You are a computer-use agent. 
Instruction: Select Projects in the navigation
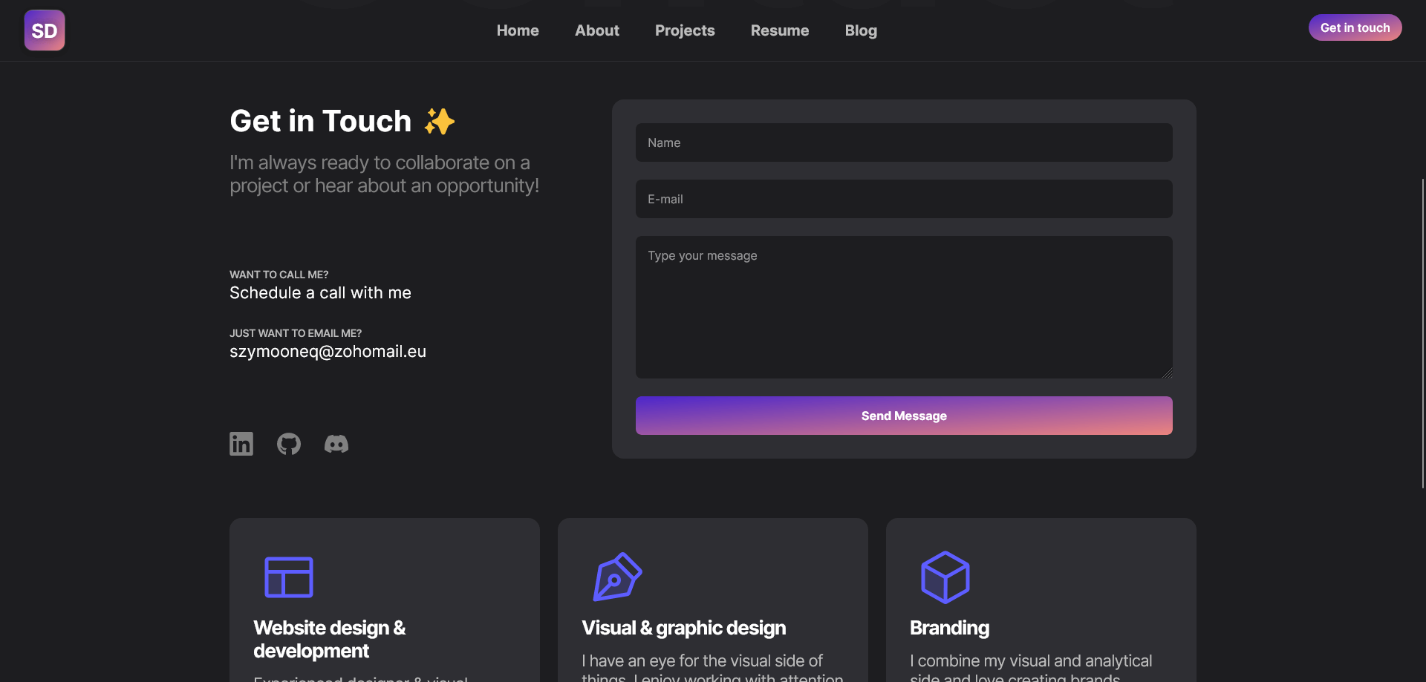point(684,30)
